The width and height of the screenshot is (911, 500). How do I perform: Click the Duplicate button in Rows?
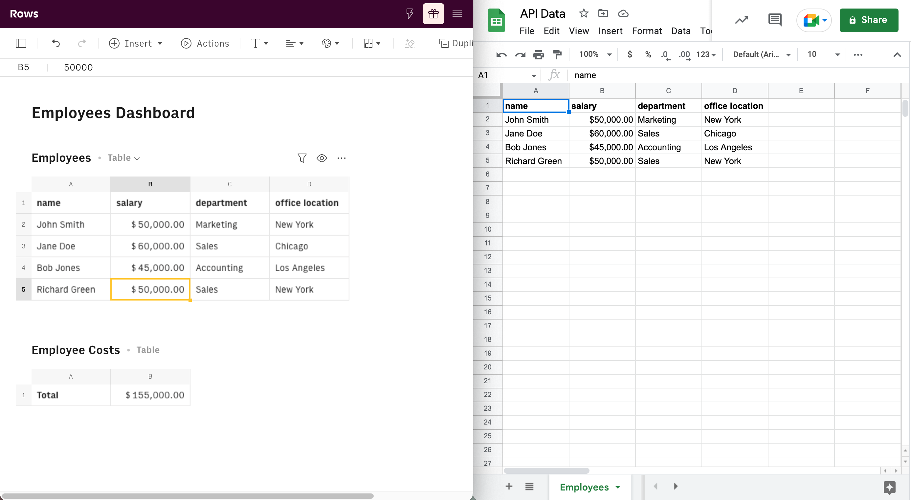pyautogui.click(x=455, y=43)
